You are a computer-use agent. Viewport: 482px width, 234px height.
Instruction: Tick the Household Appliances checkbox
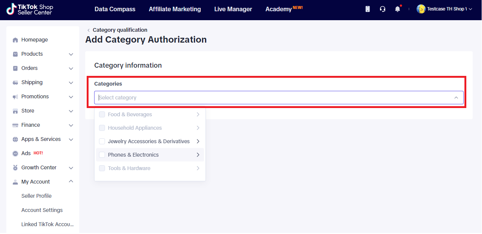102,128
